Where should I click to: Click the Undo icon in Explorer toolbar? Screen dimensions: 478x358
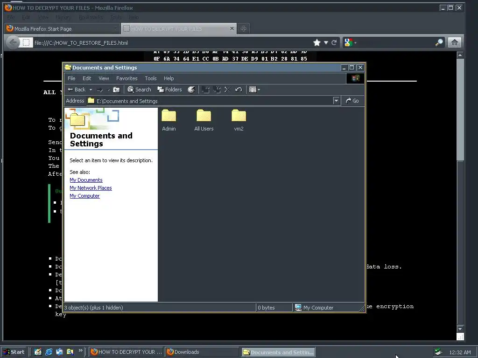pos(239,89)
